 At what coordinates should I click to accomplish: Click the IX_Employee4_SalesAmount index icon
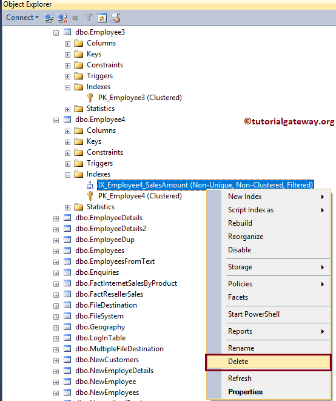[90, 185]
